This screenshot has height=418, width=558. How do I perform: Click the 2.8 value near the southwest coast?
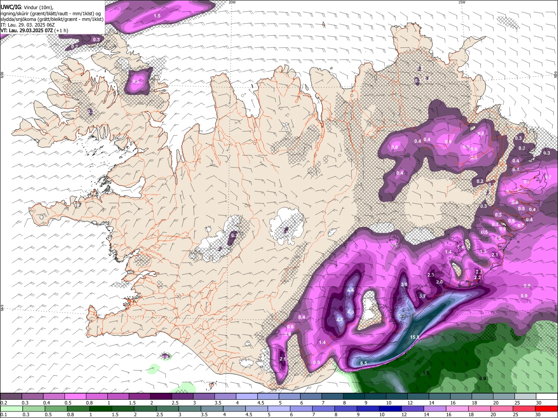283,359
